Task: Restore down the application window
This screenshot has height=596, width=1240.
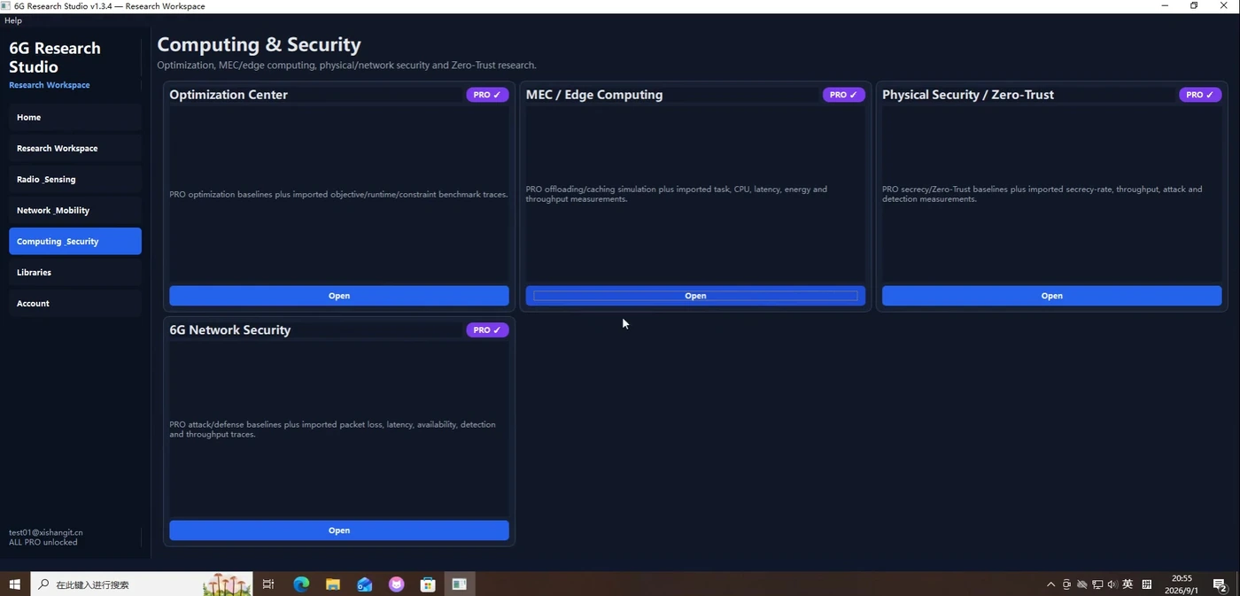Action: (x=1194, y=6)
